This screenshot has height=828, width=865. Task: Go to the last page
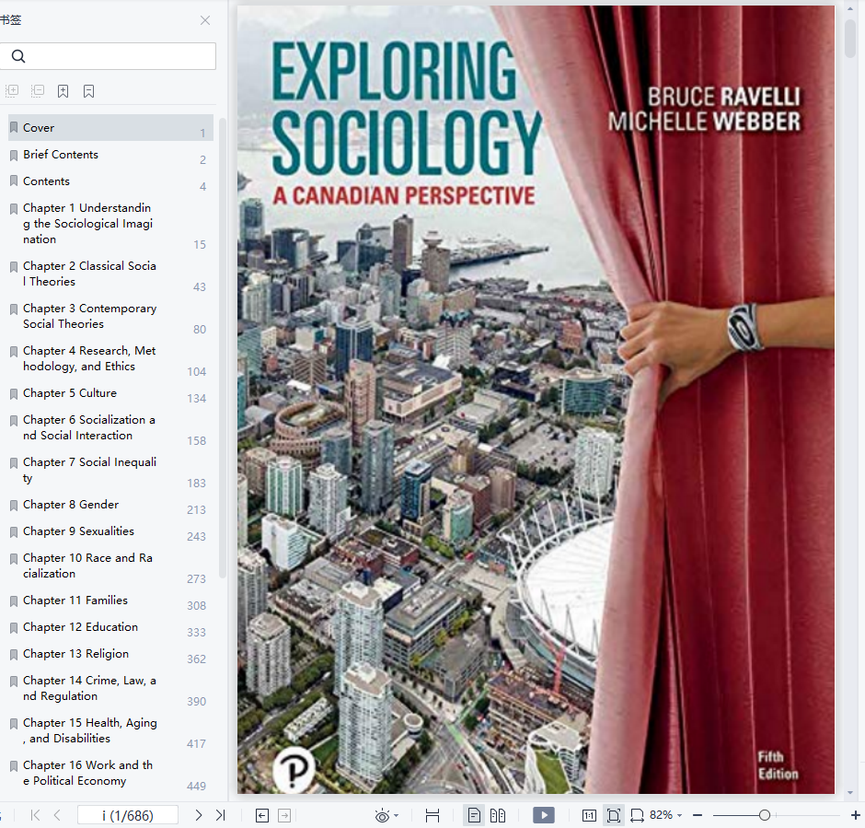click(220, 815)
